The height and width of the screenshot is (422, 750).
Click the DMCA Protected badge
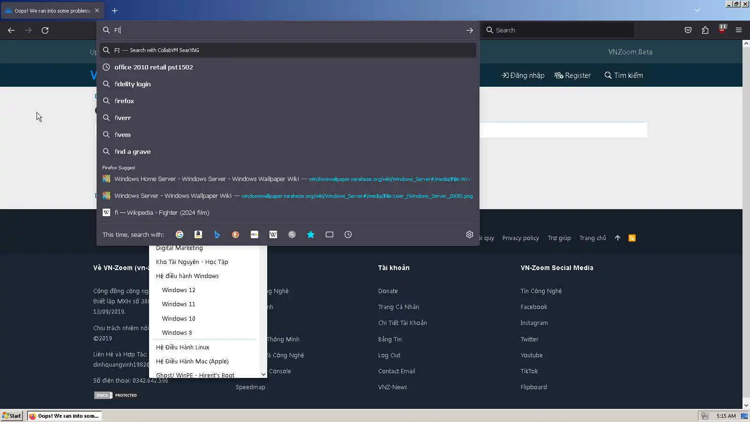[x=116, y=395]
